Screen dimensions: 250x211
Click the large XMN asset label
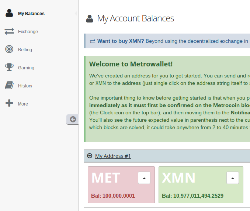[178, 178]
